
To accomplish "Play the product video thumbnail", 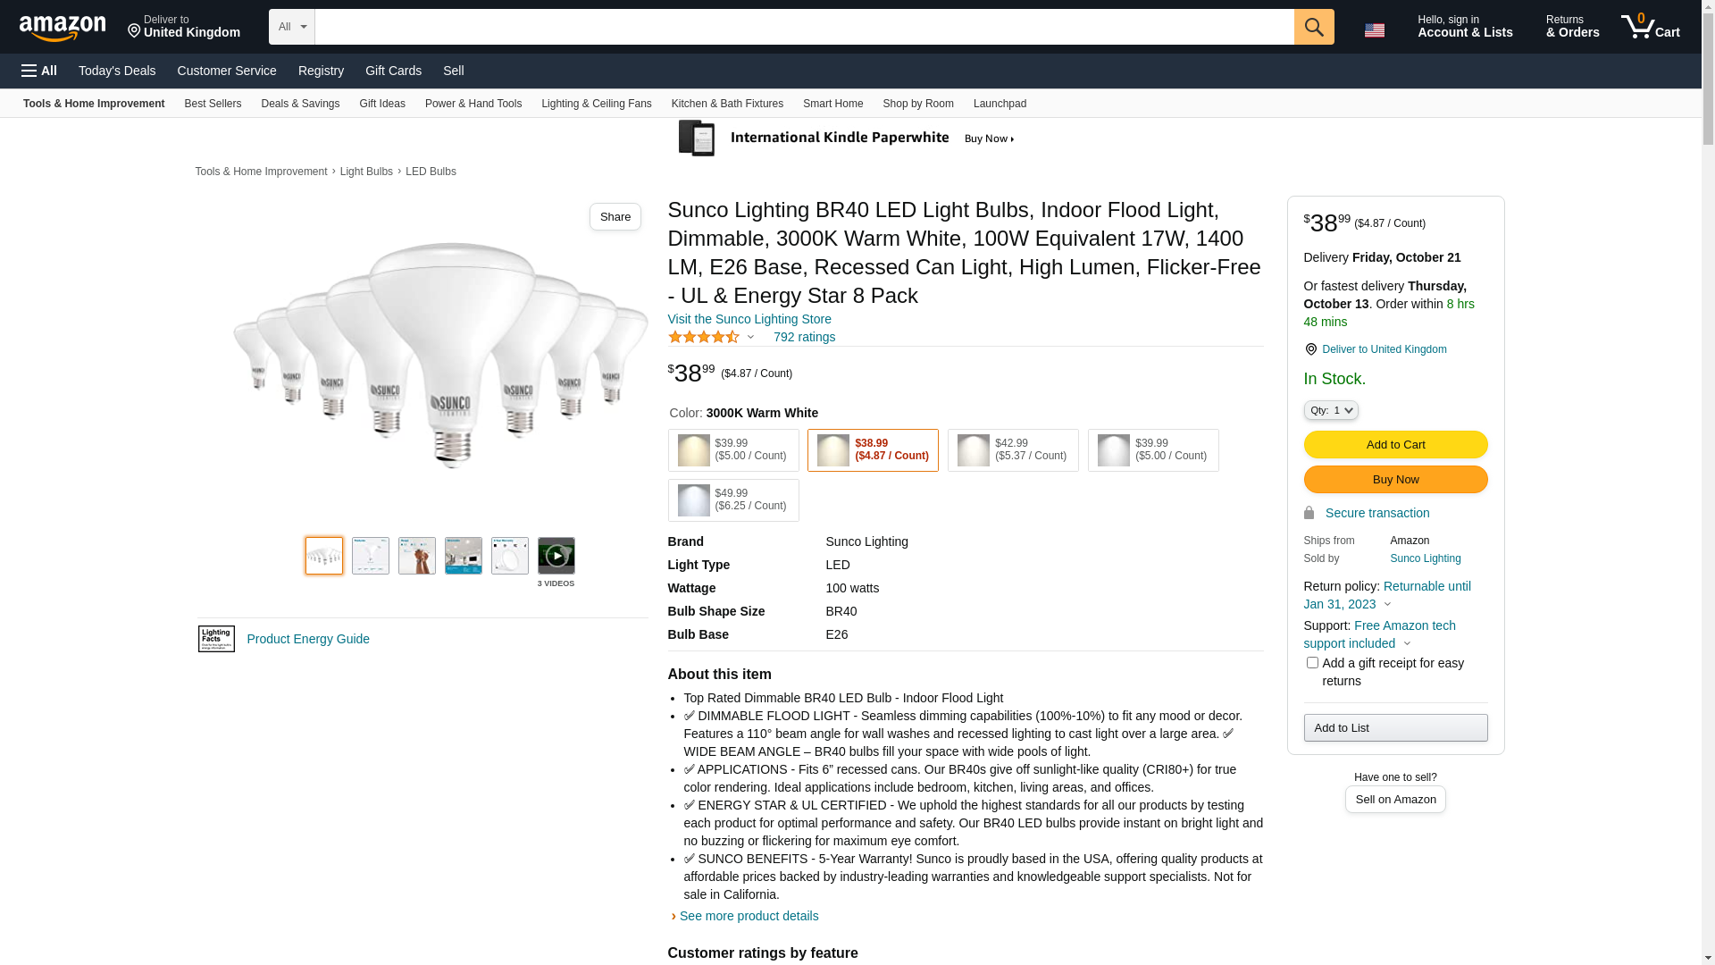I will click(x=556, y=556).
